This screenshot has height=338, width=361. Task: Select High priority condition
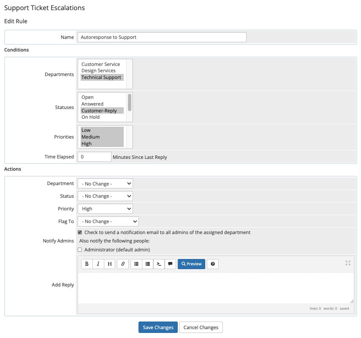[102, 144]
